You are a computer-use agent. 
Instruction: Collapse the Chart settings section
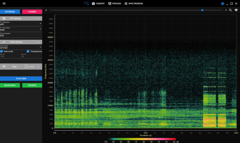click(38, 42)
